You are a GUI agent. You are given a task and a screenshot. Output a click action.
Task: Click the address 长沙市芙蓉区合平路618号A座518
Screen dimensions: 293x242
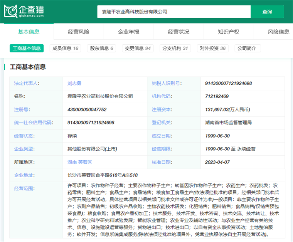(103, 175)
